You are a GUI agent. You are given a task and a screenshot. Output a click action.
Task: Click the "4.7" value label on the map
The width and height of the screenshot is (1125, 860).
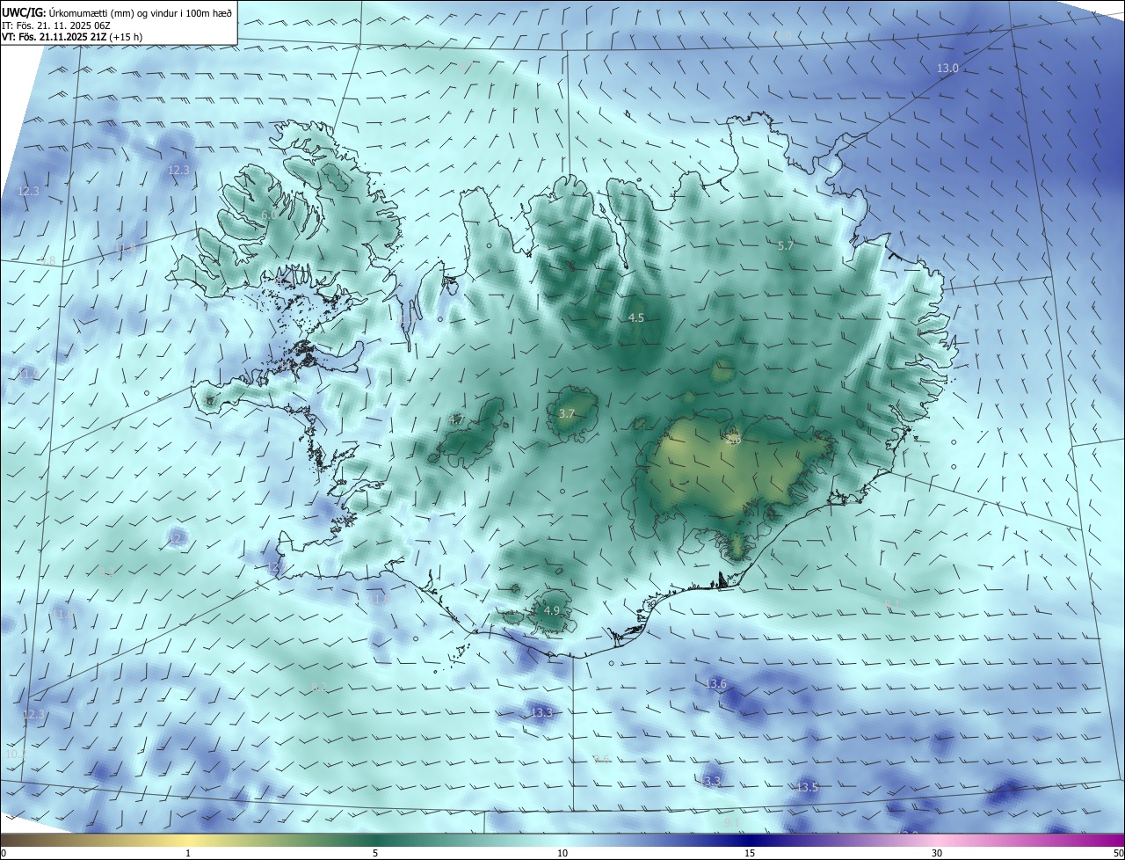(x=456, y=420)
